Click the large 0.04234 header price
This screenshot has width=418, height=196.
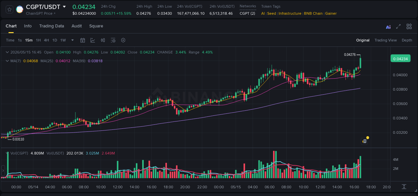pyautogui.click(x=84, y=7)
